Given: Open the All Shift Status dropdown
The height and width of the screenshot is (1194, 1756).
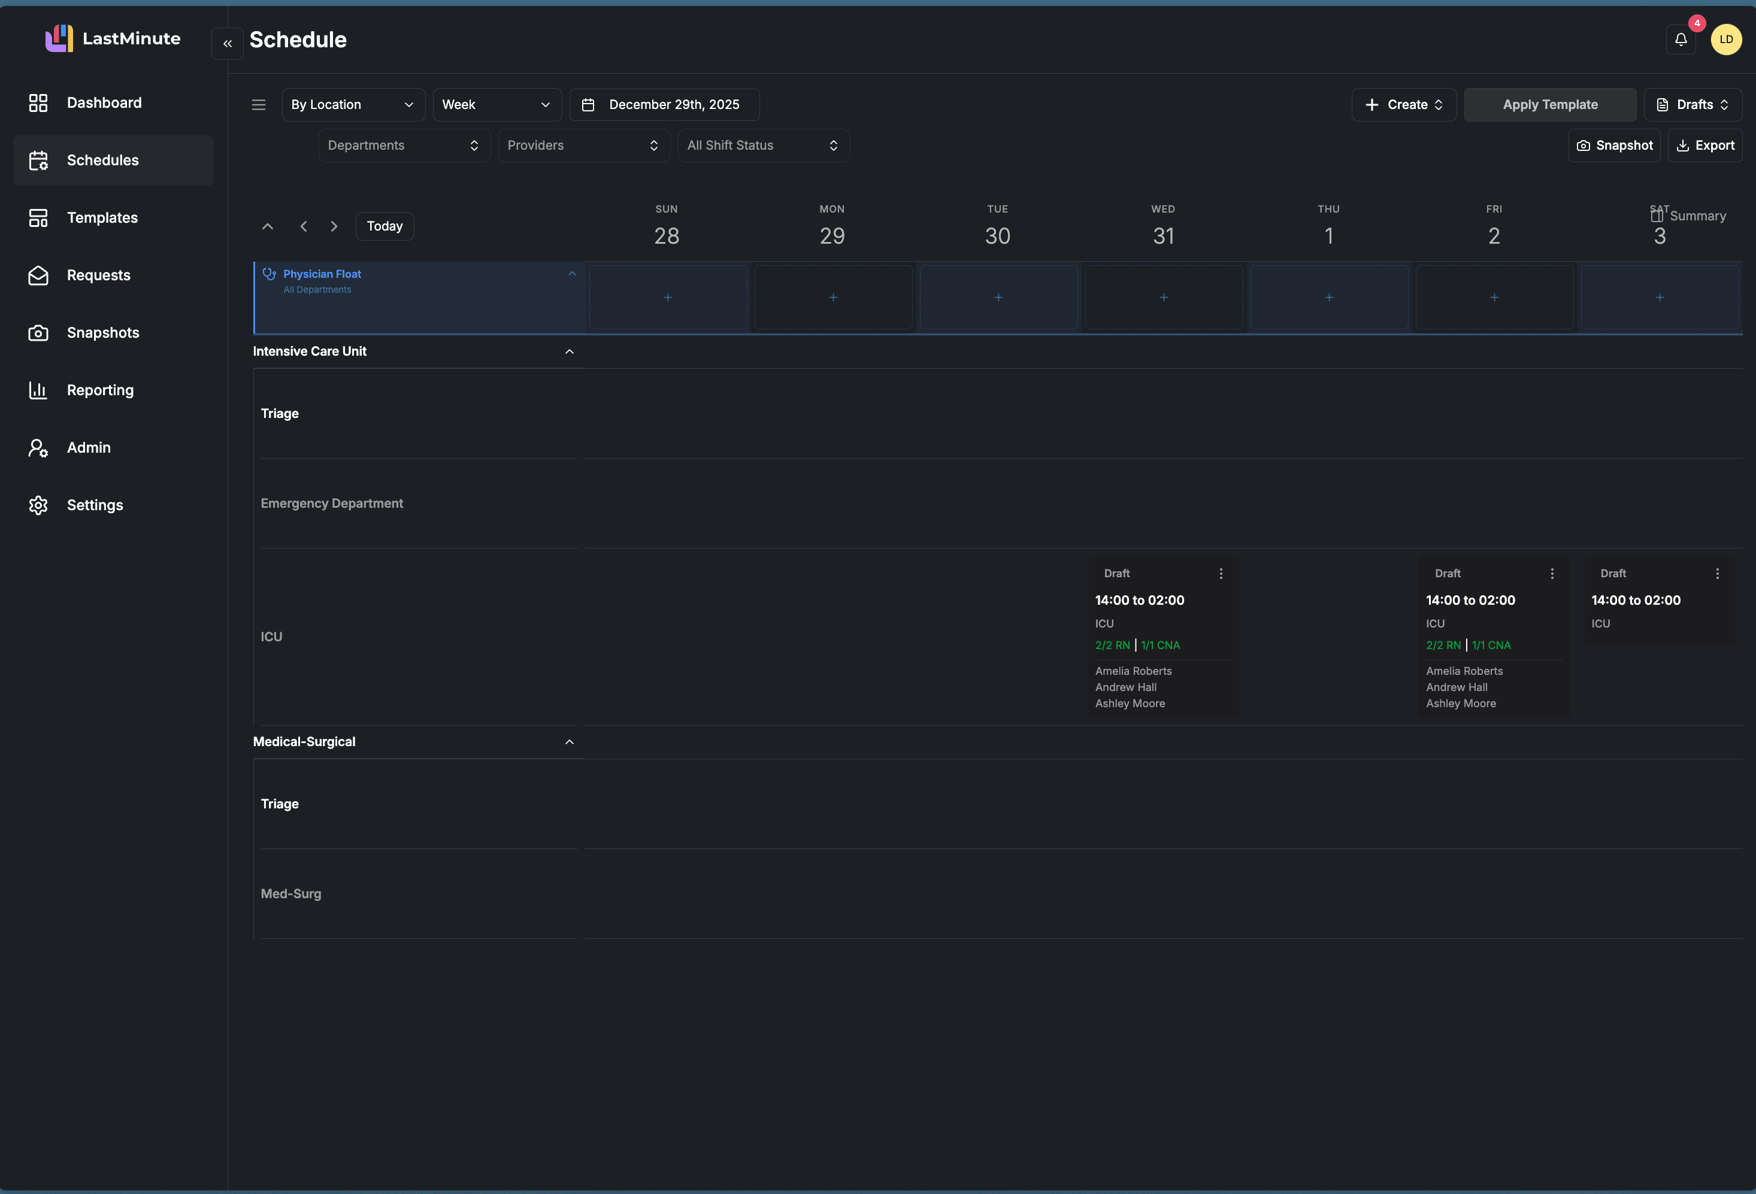Looking at the screenshot, I should point(763,145).
